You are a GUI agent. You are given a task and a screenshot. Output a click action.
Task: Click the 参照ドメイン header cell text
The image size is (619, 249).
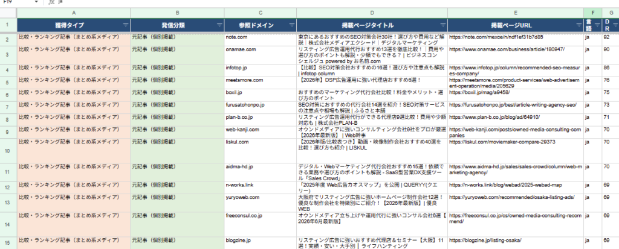pyautogui.click(x=256, y=25)
